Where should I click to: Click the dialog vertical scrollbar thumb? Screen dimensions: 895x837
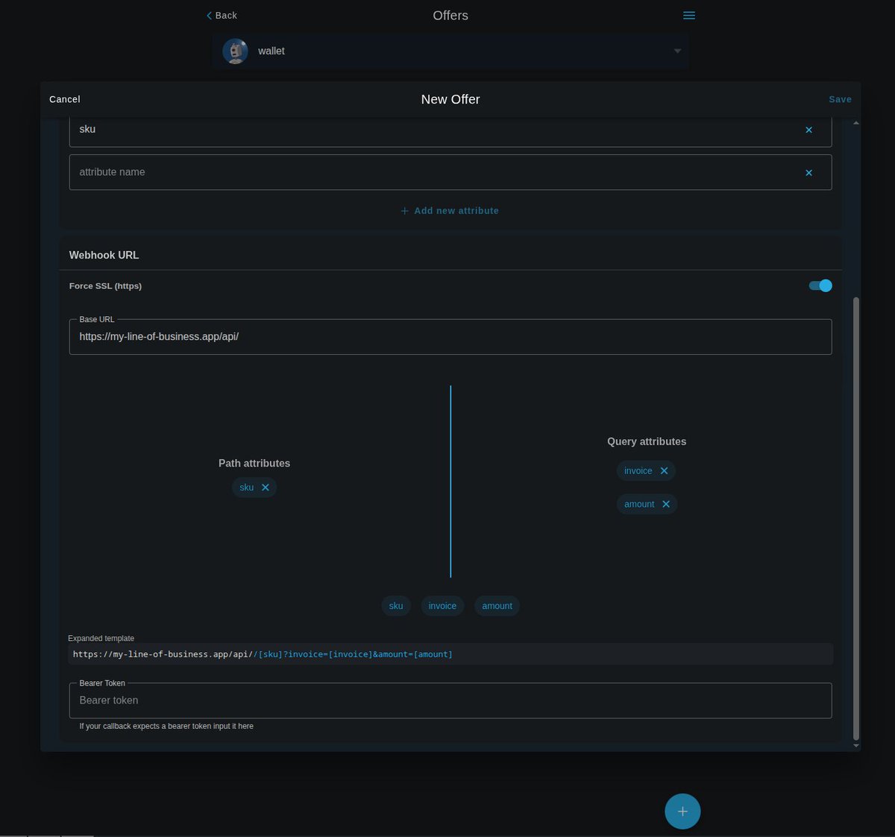point(855,518)
